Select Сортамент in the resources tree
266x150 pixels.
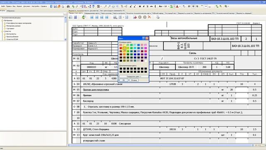(10, 29)
